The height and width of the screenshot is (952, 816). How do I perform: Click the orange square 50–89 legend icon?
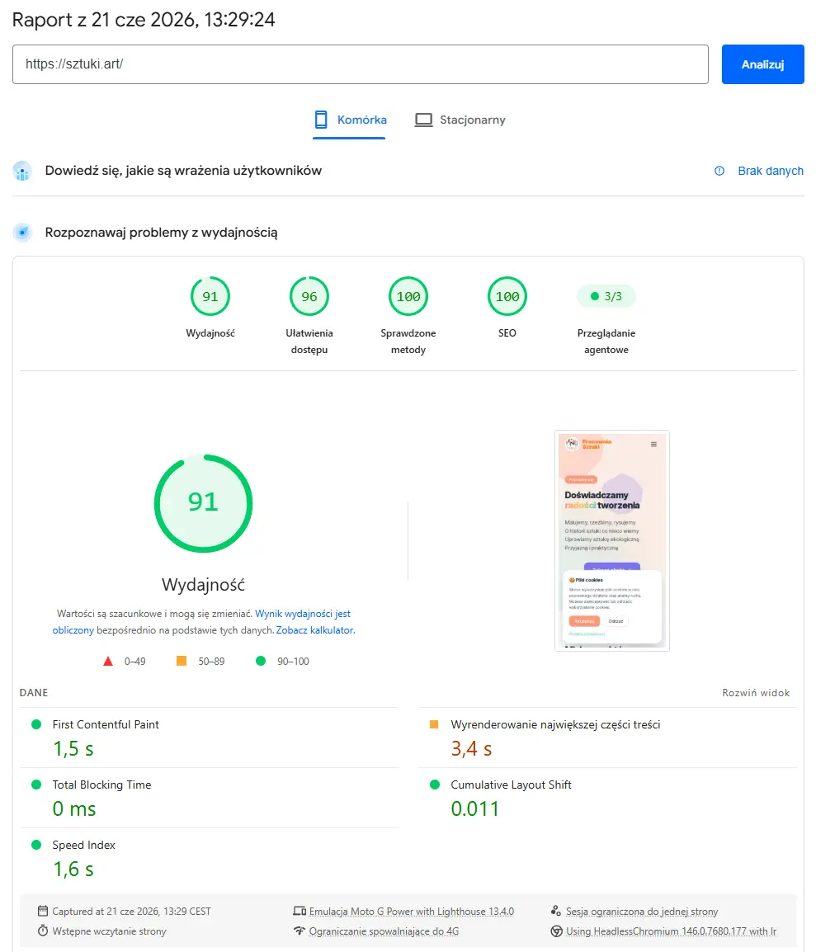point(182,661)
